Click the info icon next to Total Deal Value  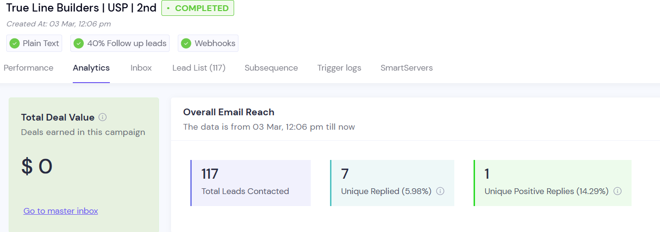[103, 117]
